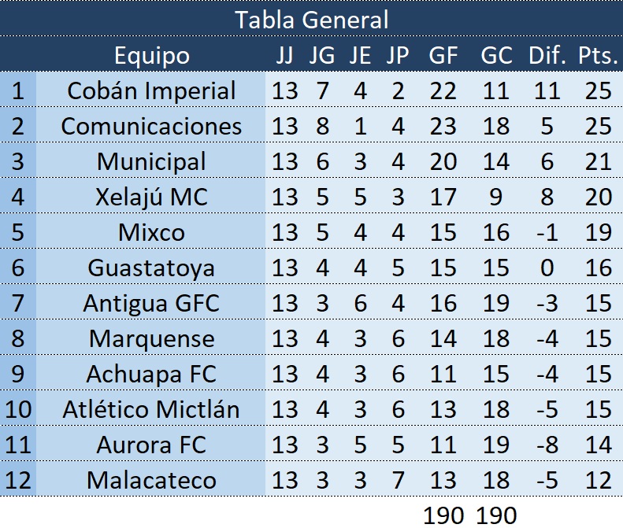Click the Achuapa FC team cell

tap(151, 374)
